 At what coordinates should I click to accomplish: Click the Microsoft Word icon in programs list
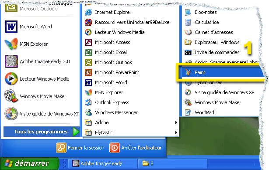pos(88,82)
